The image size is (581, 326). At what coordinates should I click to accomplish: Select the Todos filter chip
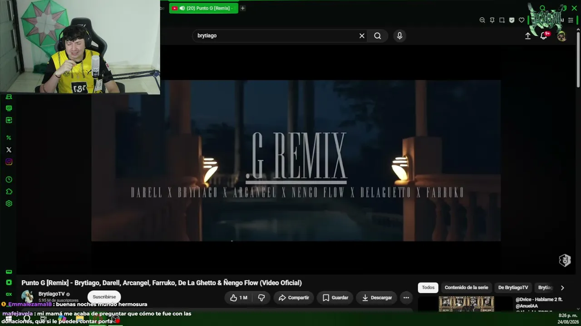tap(428, 288)
